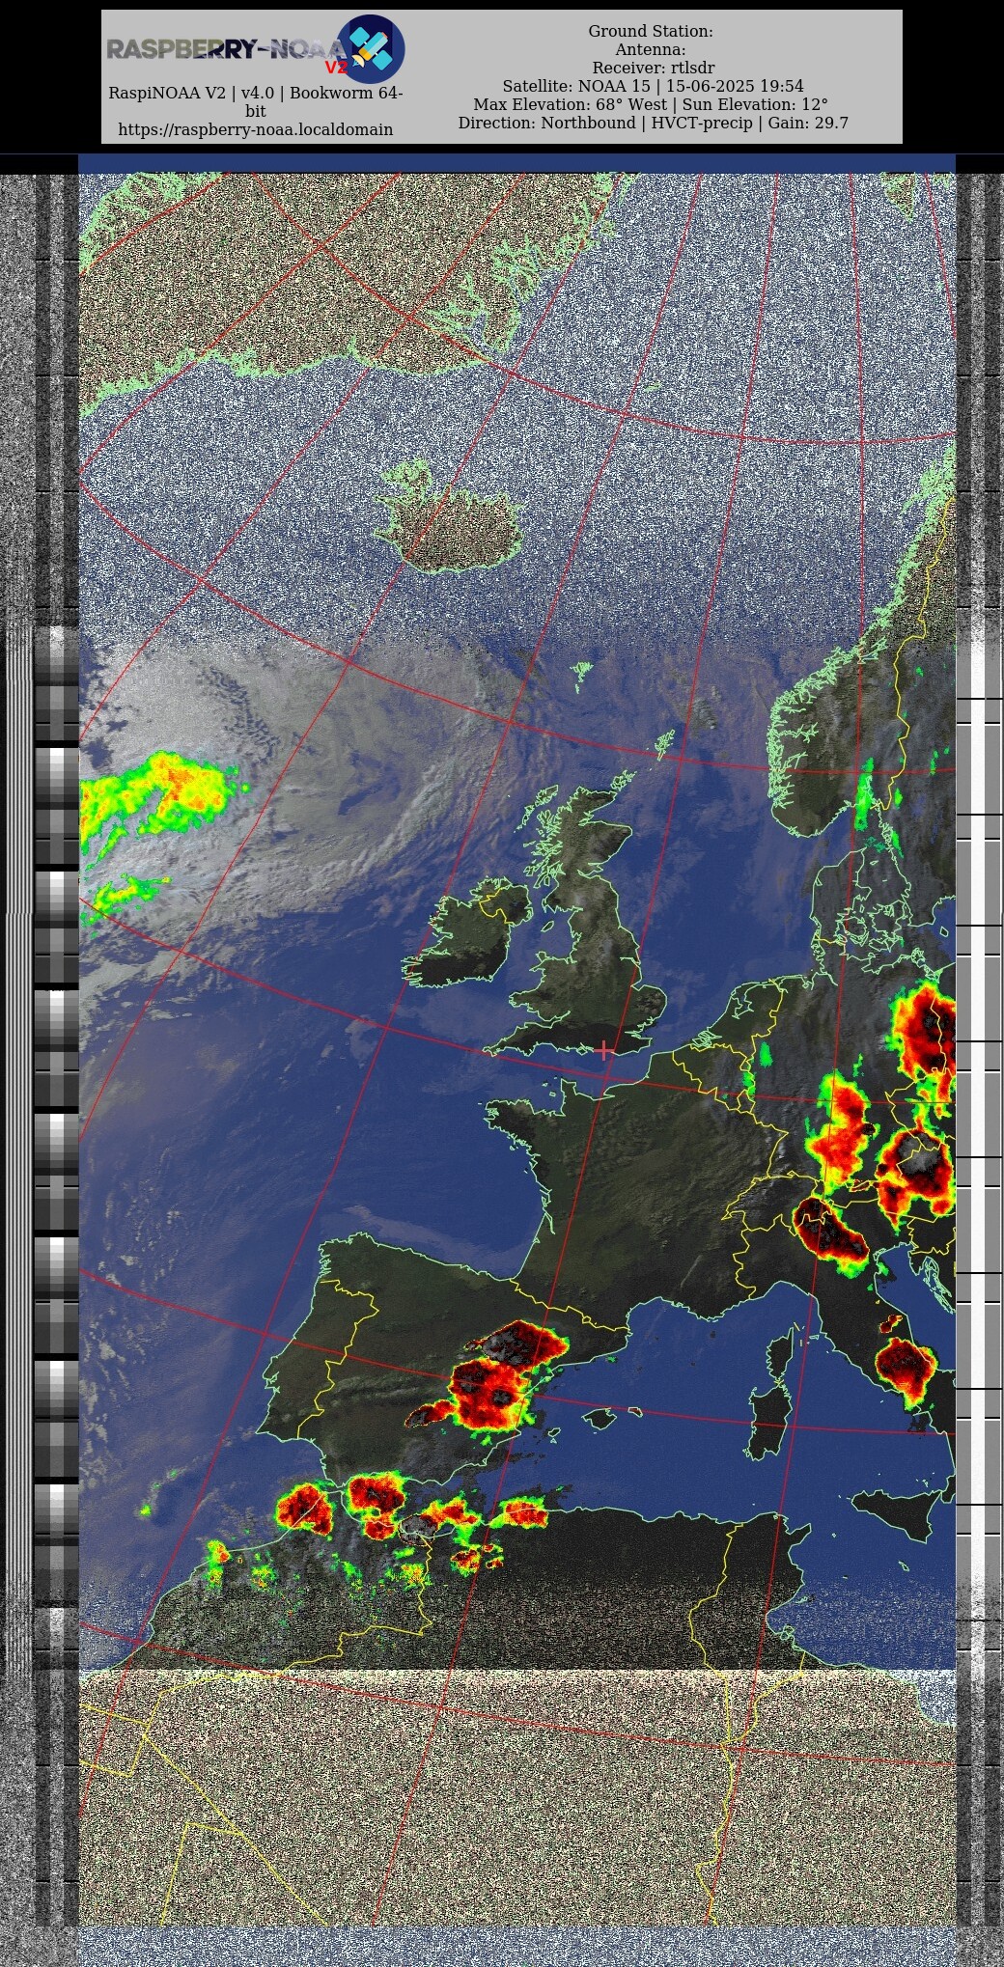
Task: Click the Raspberry-NOAA V2 satellite logo icon
Action: point(370,48)
